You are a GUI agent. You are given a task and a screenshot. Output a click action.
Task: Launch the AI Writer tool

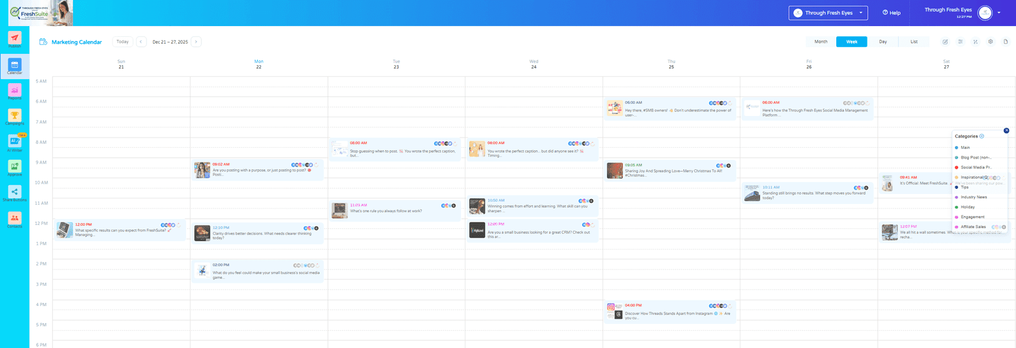coord(15,142)
